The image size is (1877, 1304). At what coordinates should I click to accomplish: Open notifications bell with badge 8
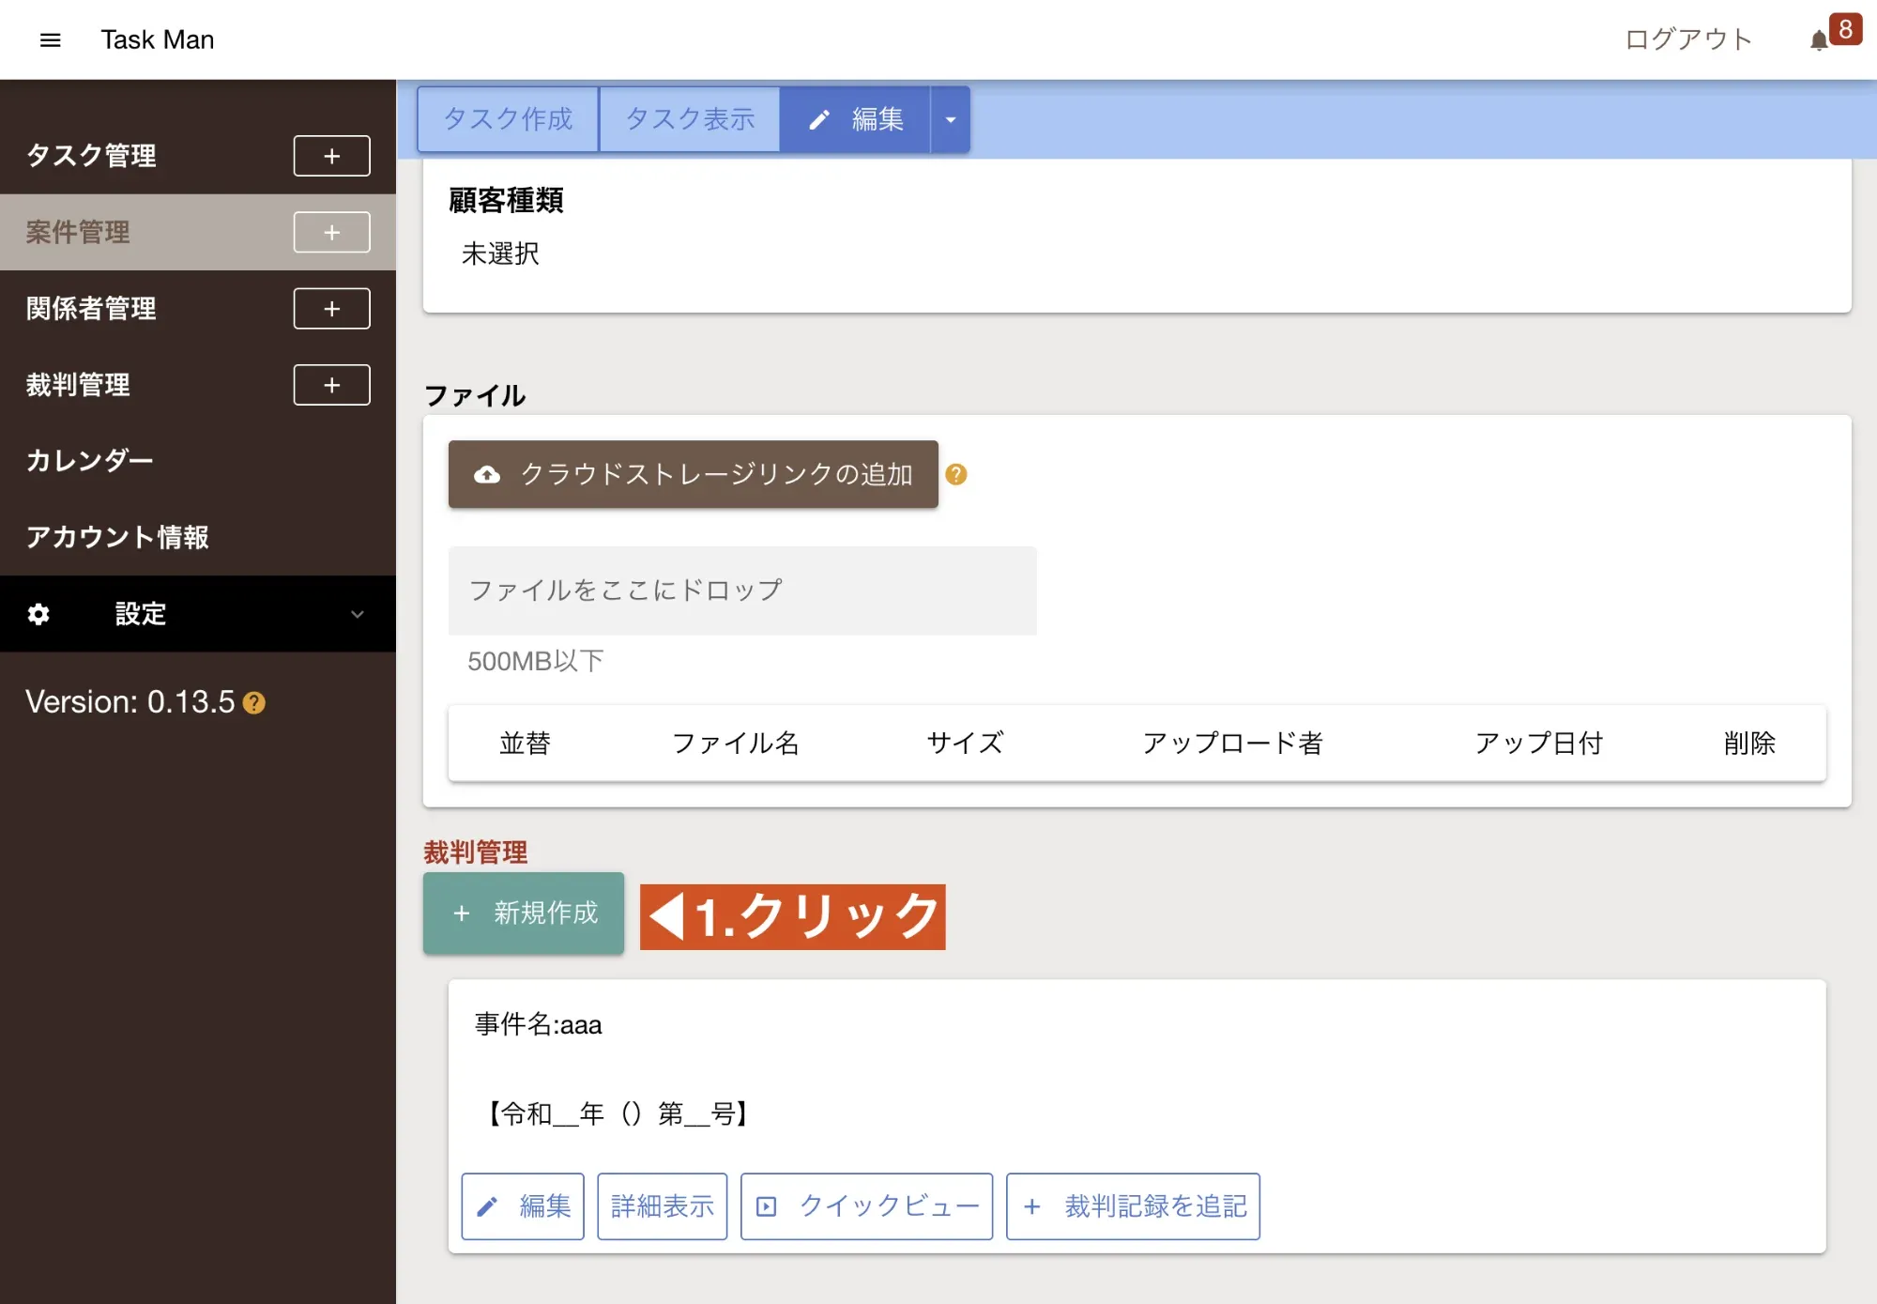tap(1820, 39)
